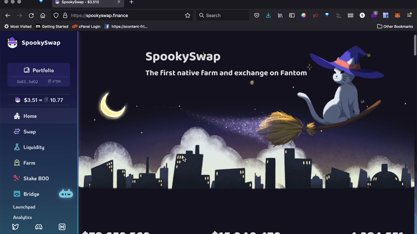Click the SpookySwap sidebar brand name

click(41, 43)
